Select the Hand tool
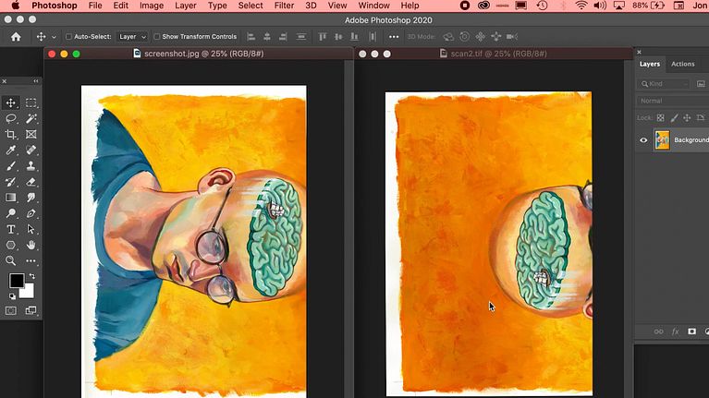This screenshot has width=709, height=398. [31, 245]
